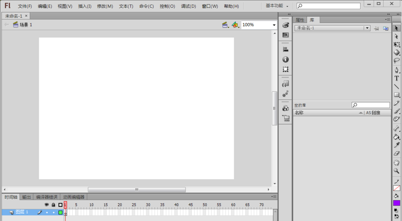Screen dimensions: 402x221
Task: Select the Selection (arrow) tool
Action: pos(396,28)
